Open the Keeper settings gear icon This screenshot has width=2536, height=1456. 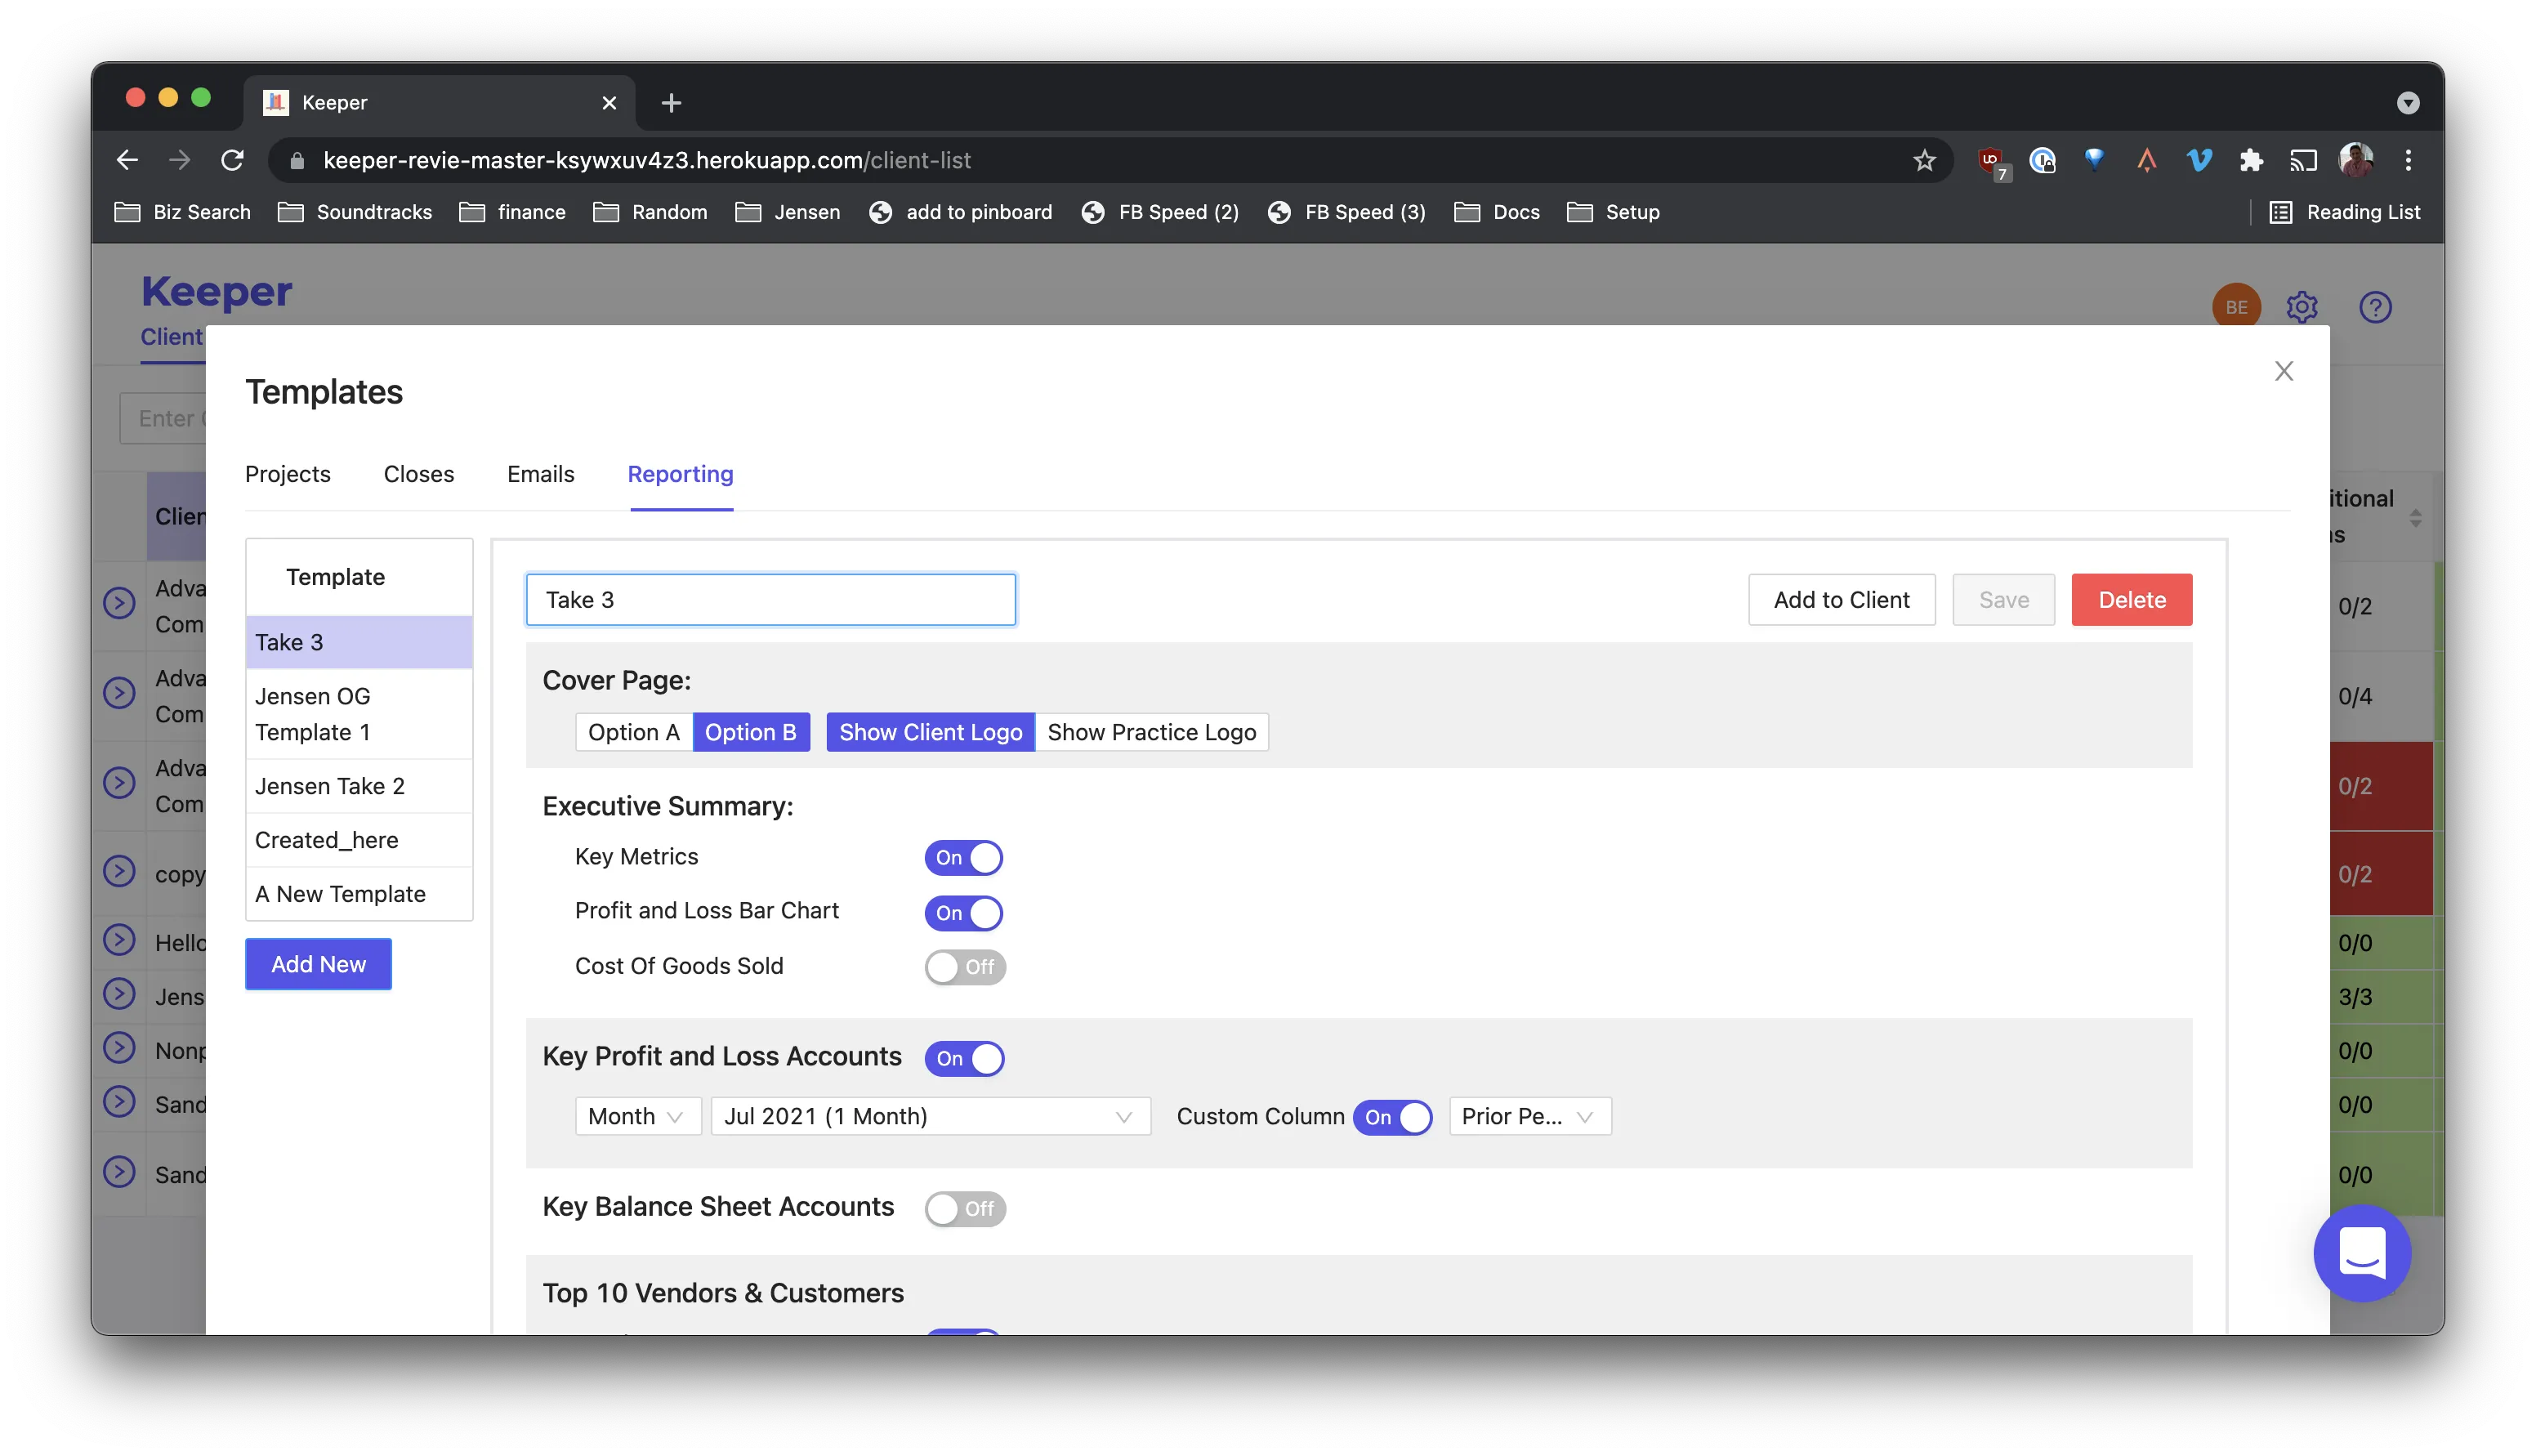click(2301, 307)
